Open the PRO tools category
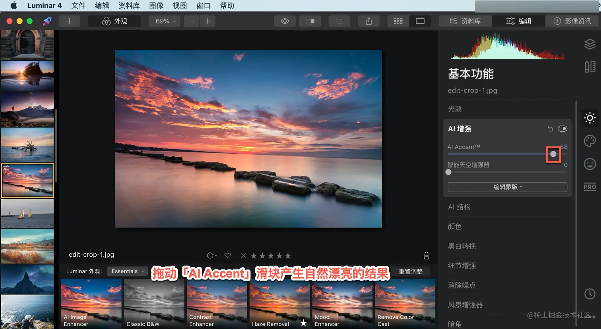 click(x=590, y=187)
